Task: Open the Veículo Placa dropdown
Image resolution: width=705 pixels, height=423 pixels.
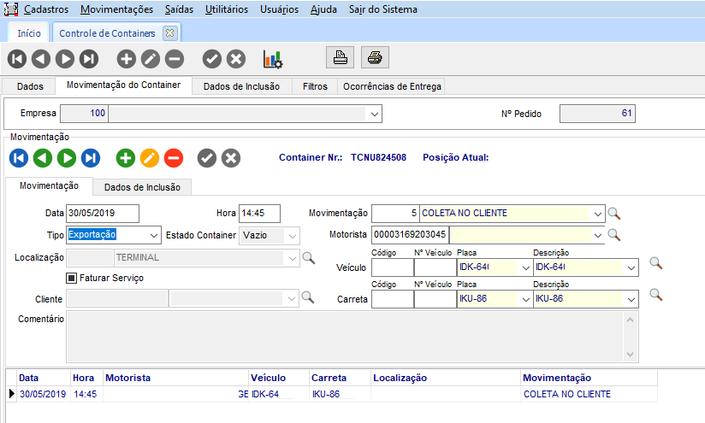Action: [524, 268]
